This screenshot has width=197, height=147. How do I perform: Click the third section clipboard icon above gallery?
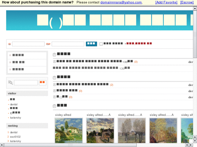54,106
